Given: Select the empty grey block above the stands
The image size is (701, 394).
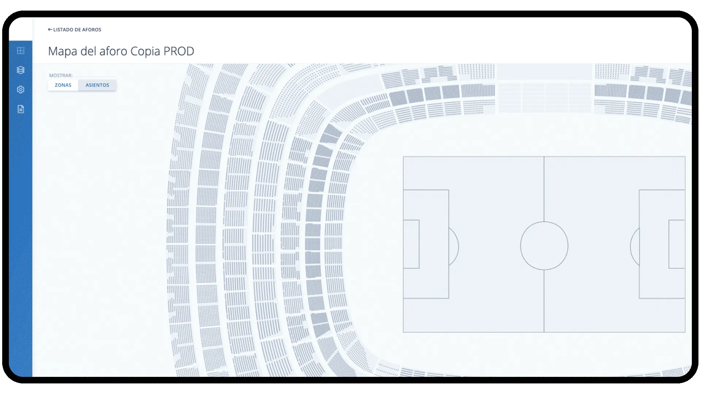Looking at the screenshot, I should (544, 72).
